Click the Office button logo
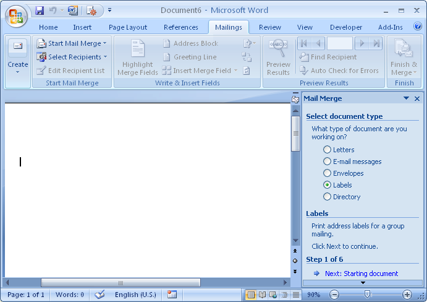 pyautogui.click(x=16, y=16)
